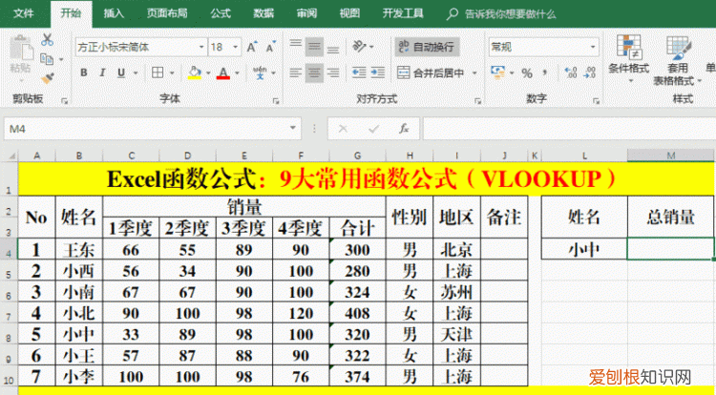Click Merge & Center (合并后居中)
Viewport: 716px width, 395px height.
(432, 73)
